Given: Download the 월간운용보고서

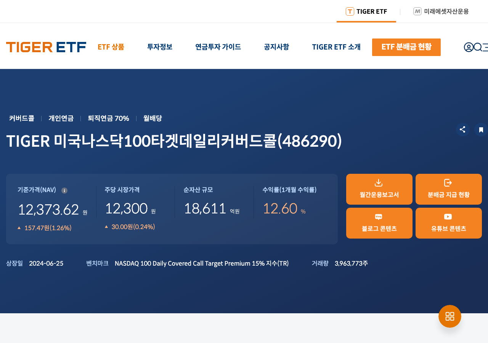Looking at the screenshot, I should point(379,189).
